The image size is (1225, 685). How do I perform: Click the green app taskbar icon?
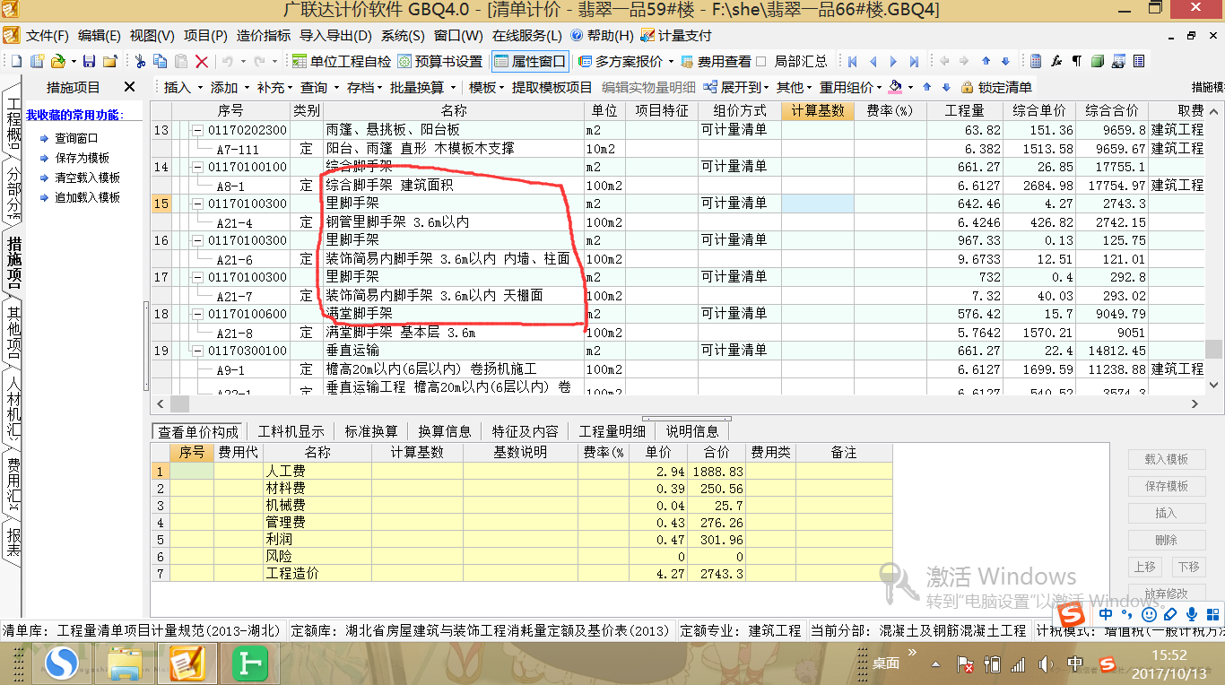tap(250, 663)
